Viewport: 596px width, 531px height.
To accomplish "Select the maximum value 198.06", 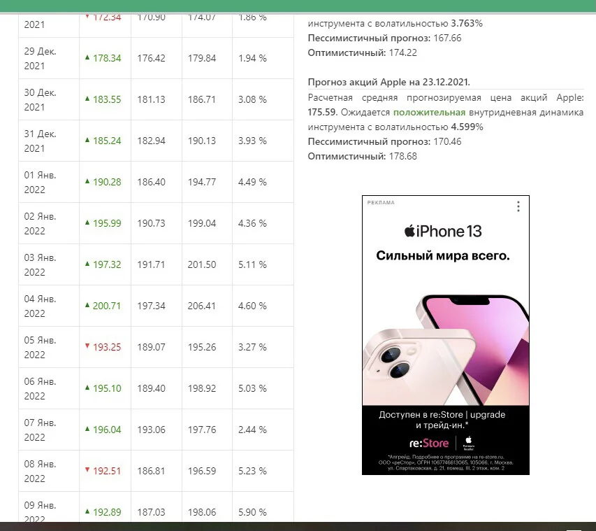I will pos(202,512).
